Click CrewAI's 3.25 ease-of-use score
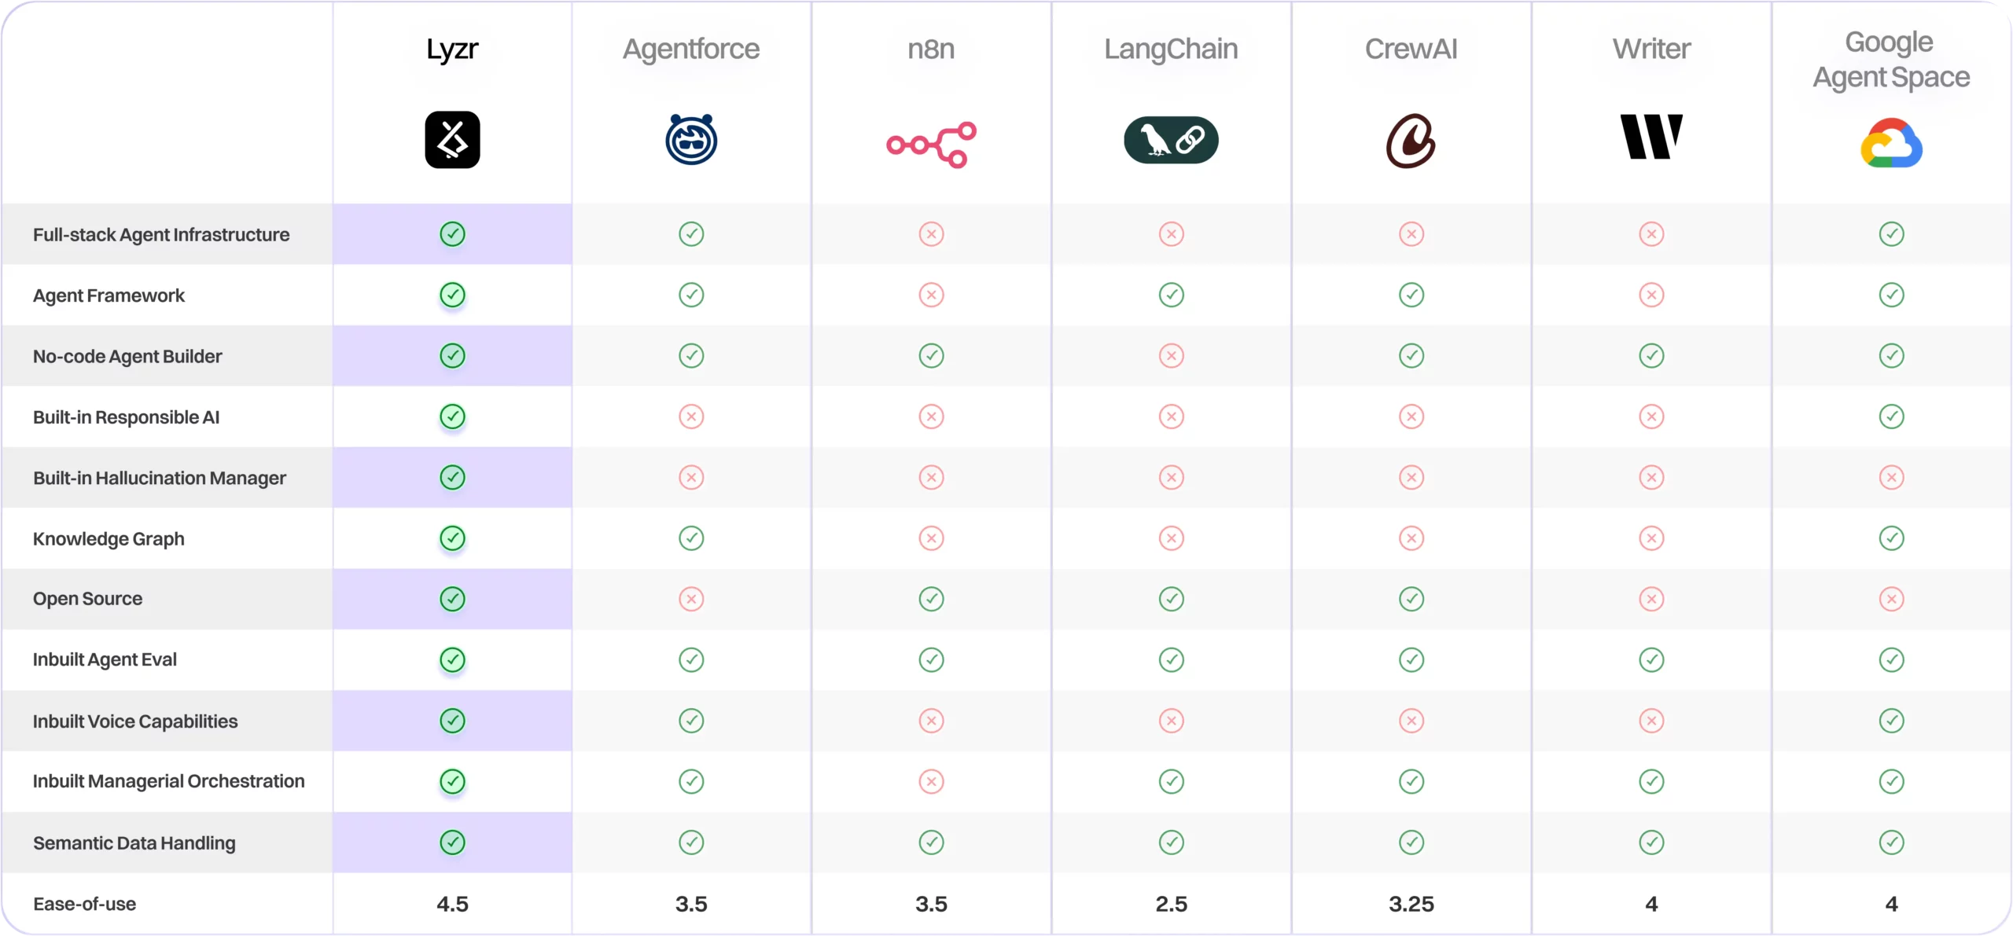The height and width of the screenshot is (936, 2013). (x=1411, y=904)
